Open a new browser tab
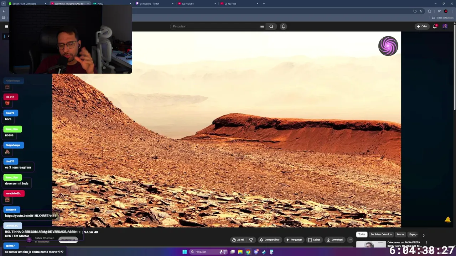This screenshot has height=256, width=456. [264, 4]
